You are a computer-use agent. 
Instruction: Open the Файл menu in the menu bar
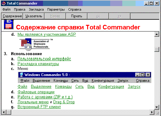[x=6, y=9]
